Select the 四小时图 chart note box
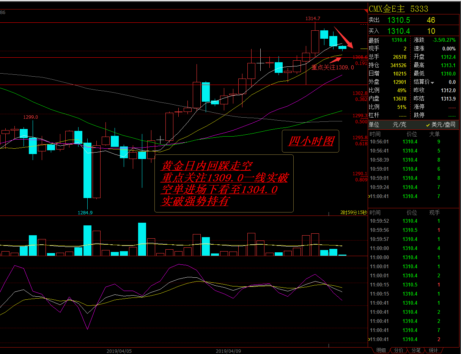 coord(311,142)
